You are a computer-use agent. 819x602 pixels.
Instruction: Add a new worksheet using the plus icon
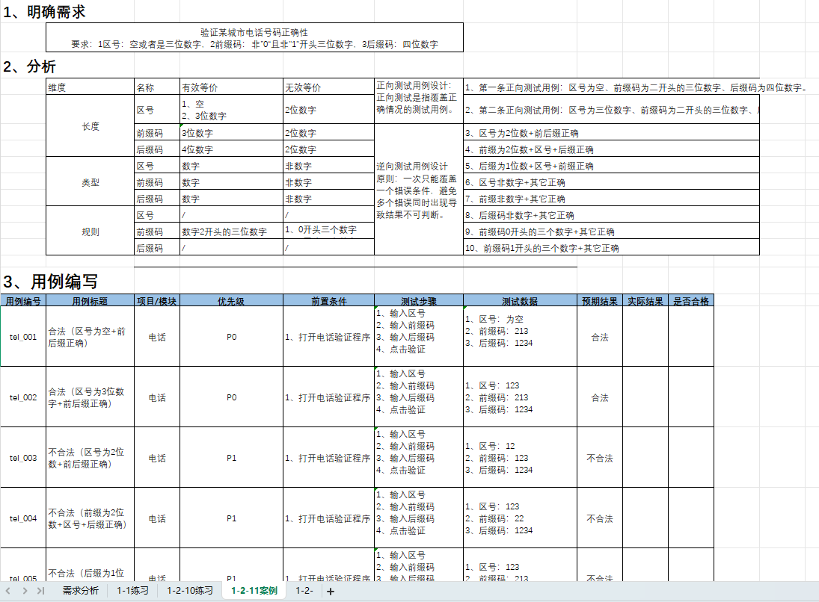tap(329, 591)
